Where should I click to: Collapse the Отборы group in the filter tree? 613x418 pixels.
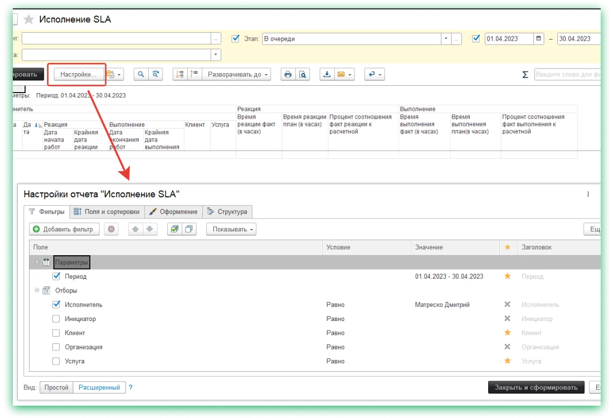tap(37, 290)
